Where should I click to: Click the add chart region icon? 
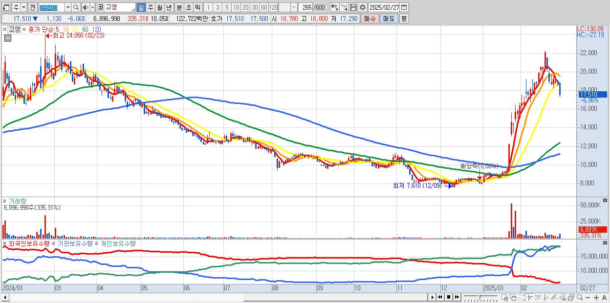(504, 297)
